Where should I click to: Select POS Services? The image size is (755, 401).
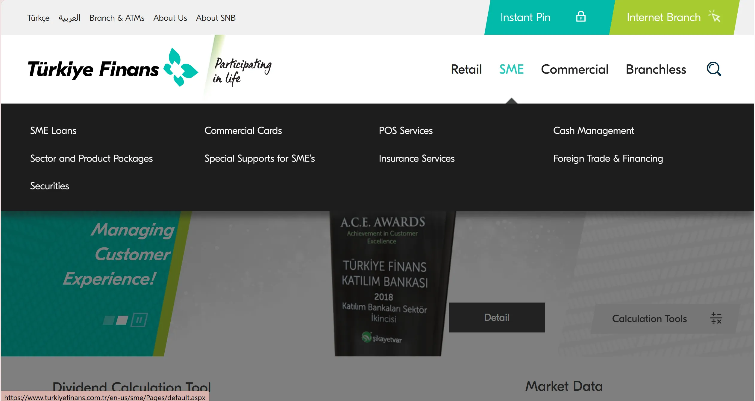pyautogui.click(x=406, y=130)
